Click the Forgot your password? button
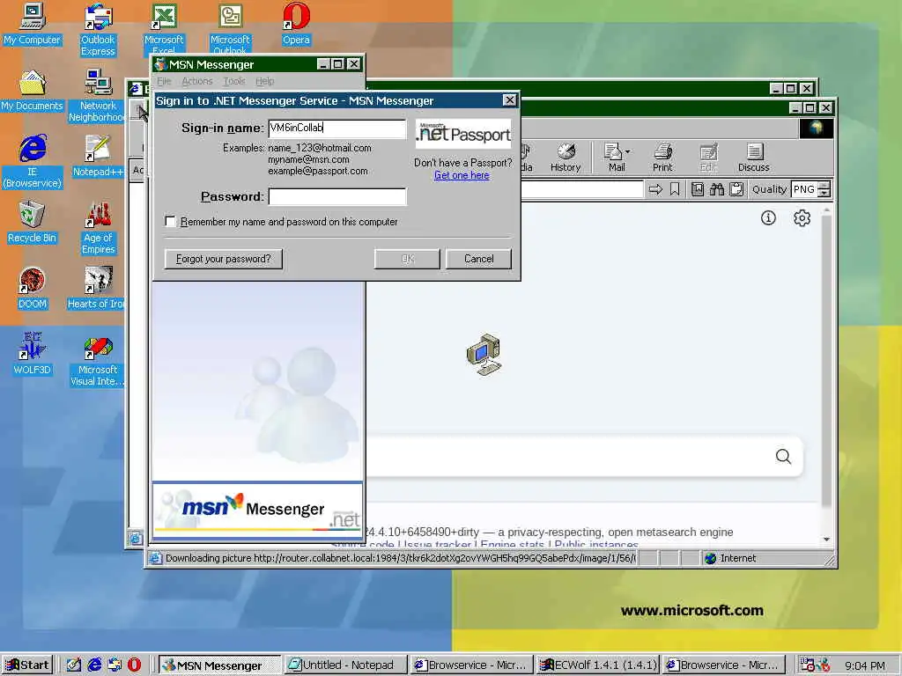Viewport: 902px width, 676px height. 223,259
